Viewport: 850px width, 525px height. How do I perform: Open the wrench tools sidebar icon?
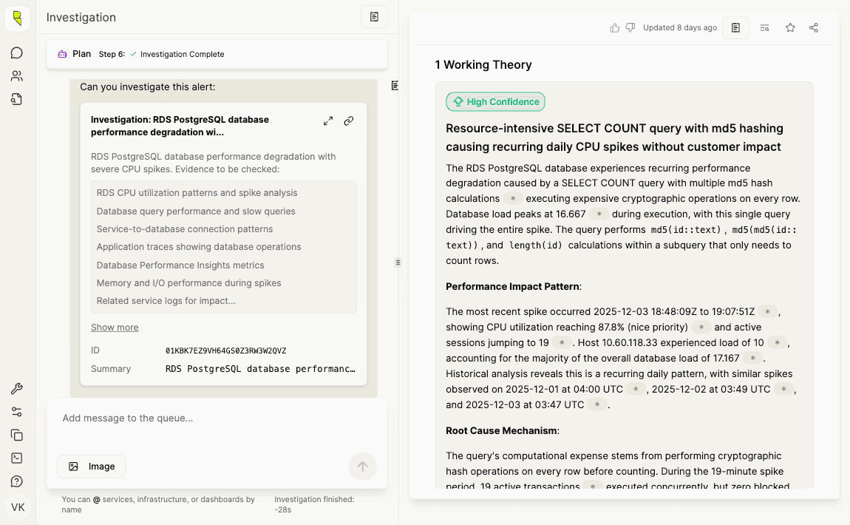pos(17,389)
